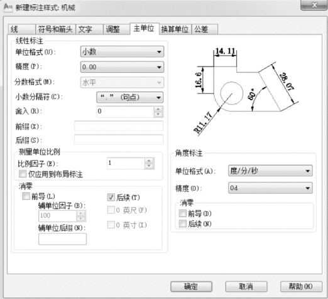Increase the rounding (舍入) value with up arrow
The height and width of the screenshot is (299, 328).
158,109
